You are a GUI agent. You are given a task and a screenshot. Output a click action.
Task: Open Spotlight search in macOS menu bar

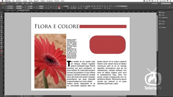171,1
